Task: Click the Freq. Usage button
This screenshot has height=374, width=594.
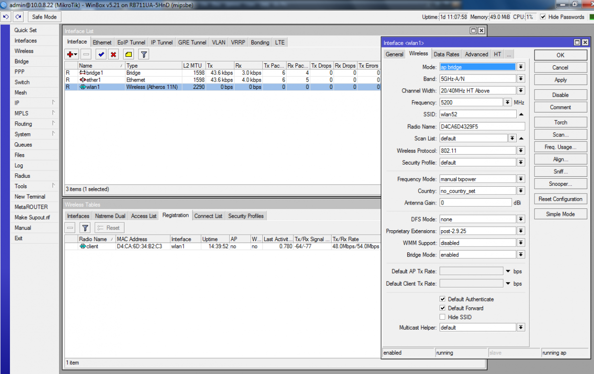Action: point(560,147)
